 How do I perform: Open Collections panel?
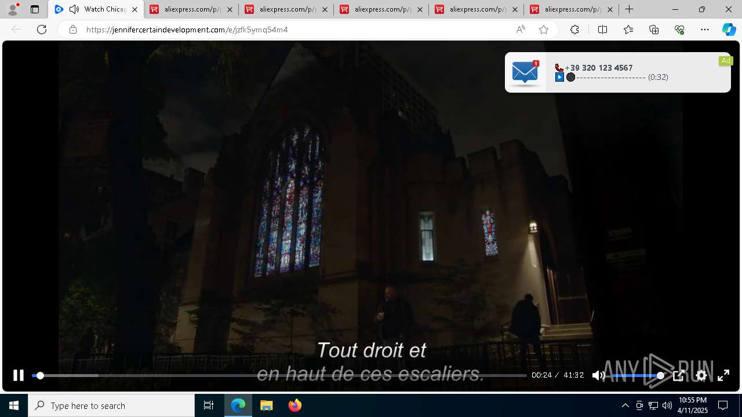point(654,30)
